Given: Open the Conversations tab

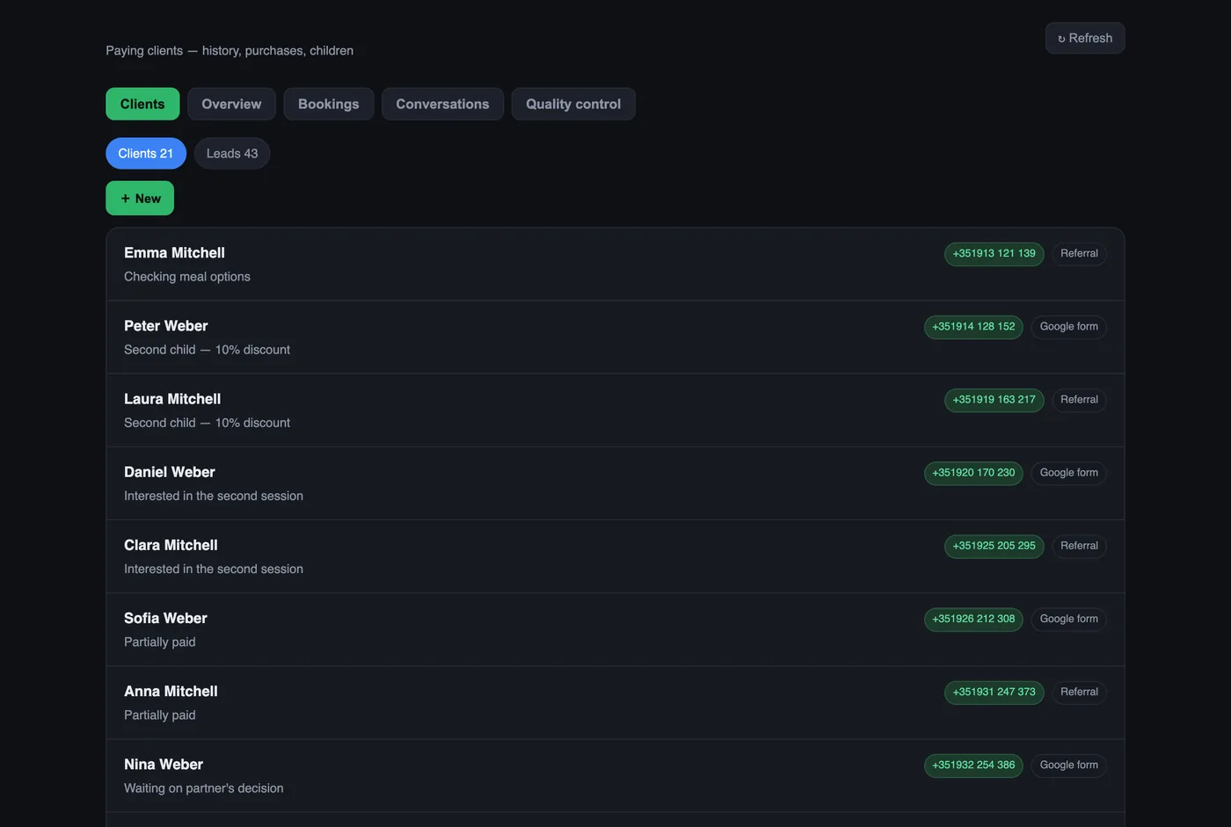Looking at the screenshot, I should point(442,104).
